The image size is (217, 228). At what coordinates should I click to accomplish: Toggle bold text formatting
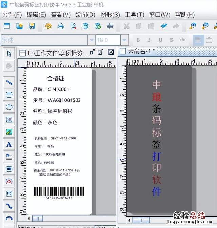(138, 40)
